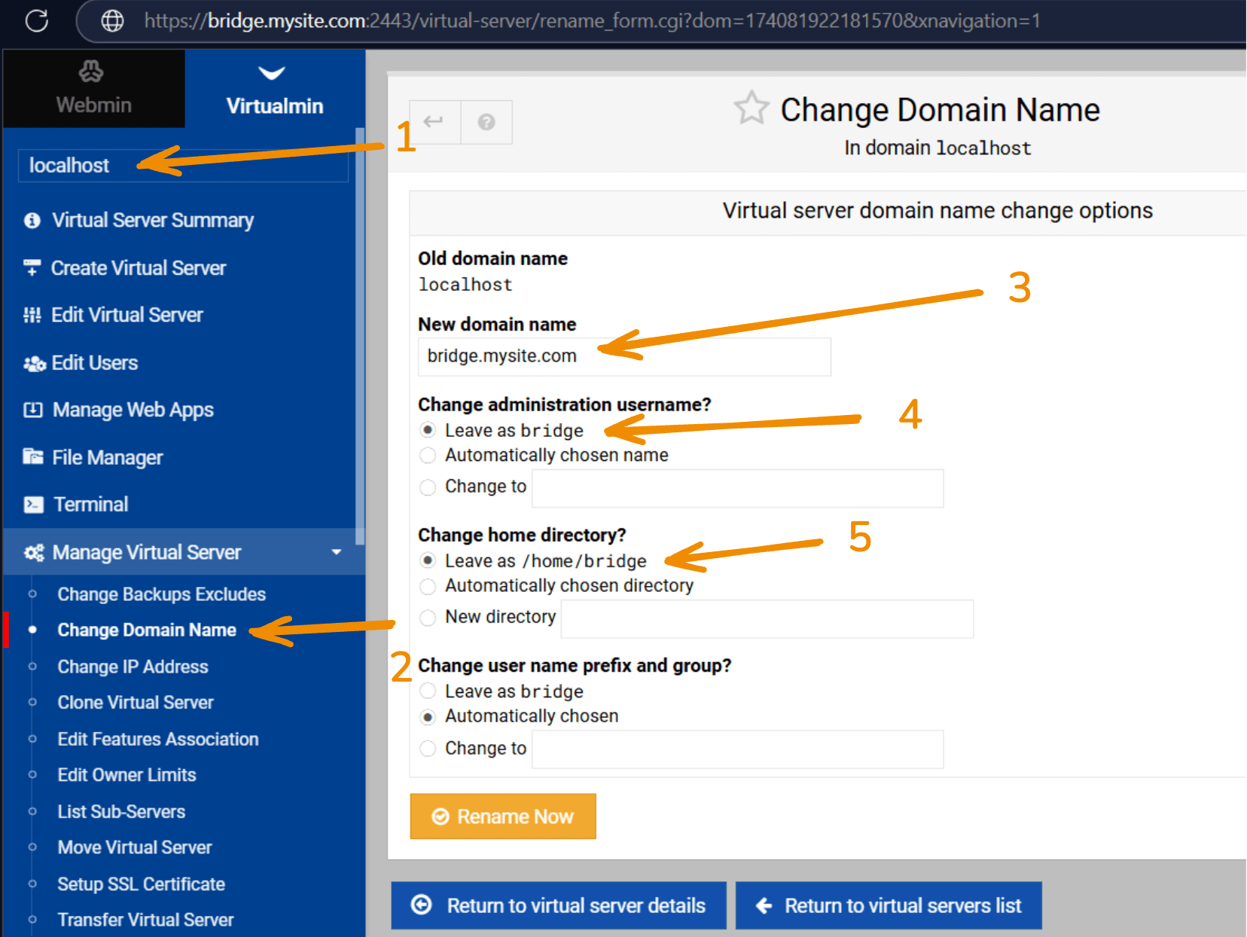Click the browser reload icon

36,21
